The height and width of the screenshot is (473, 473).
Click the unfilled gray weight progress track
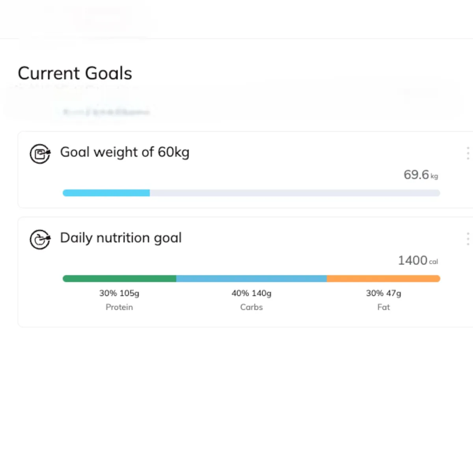[x=294, y=193]
